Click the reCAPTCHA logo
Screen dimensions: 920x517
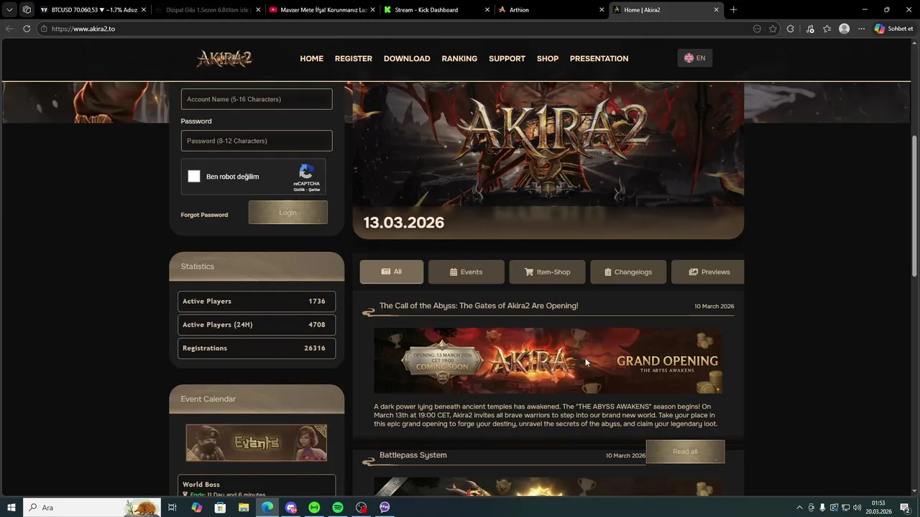click(306, 172)
